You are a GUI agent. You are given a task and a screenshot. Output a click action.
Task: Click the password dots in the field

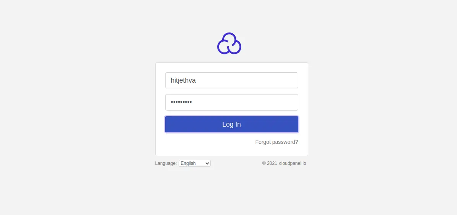[x=181, y=102]
